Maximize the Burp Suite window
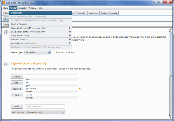The image size is (174, 121). point(161,2)
